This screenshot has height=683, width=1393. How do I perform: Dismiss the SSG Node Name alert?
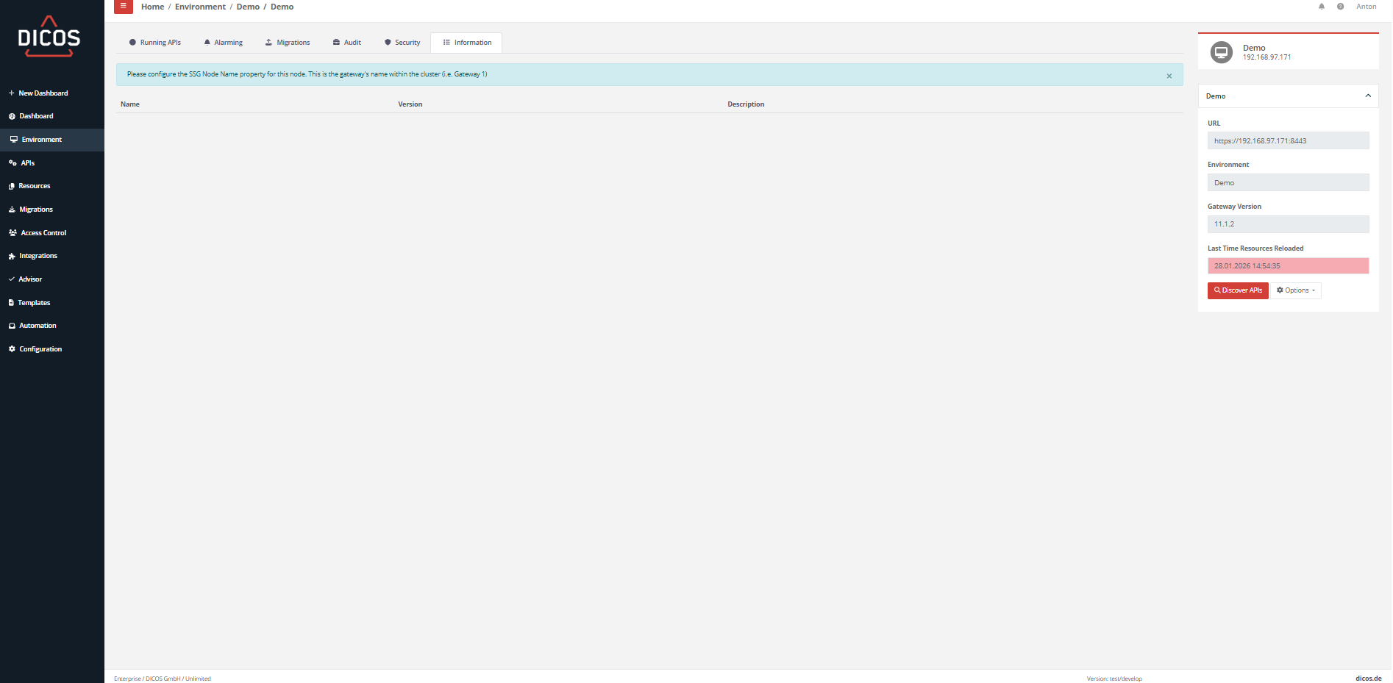[1169, 76]
